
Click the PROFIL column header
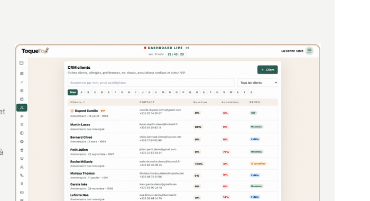[x=255, y=102]
